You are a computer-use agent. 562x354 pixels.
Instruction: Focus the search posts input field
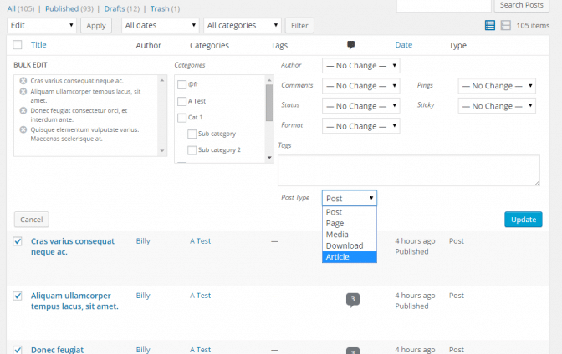[x=444, y=6]
